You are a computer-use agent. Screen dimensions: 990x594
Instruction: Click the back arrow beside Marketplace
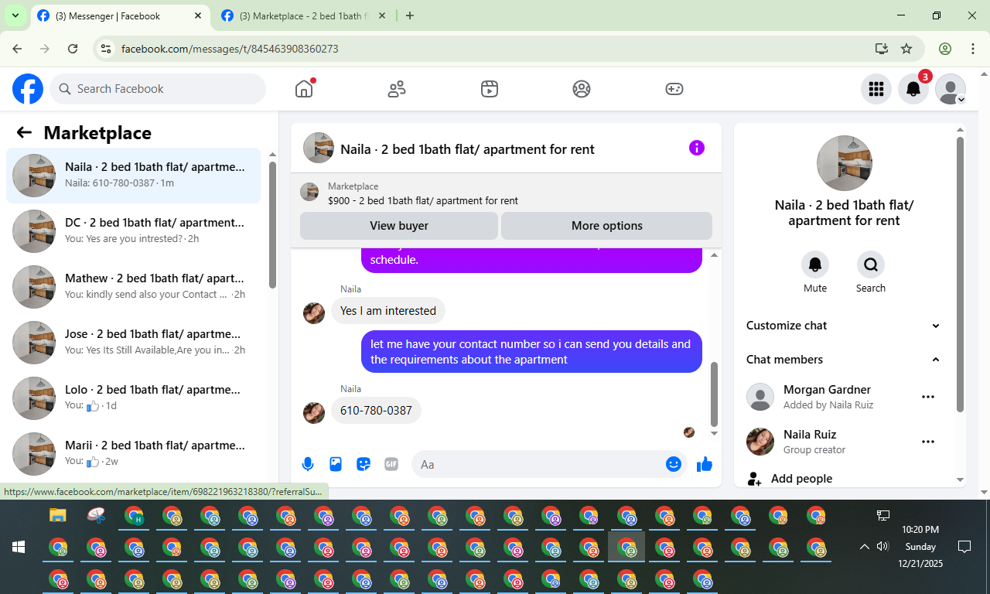point(24,132)
